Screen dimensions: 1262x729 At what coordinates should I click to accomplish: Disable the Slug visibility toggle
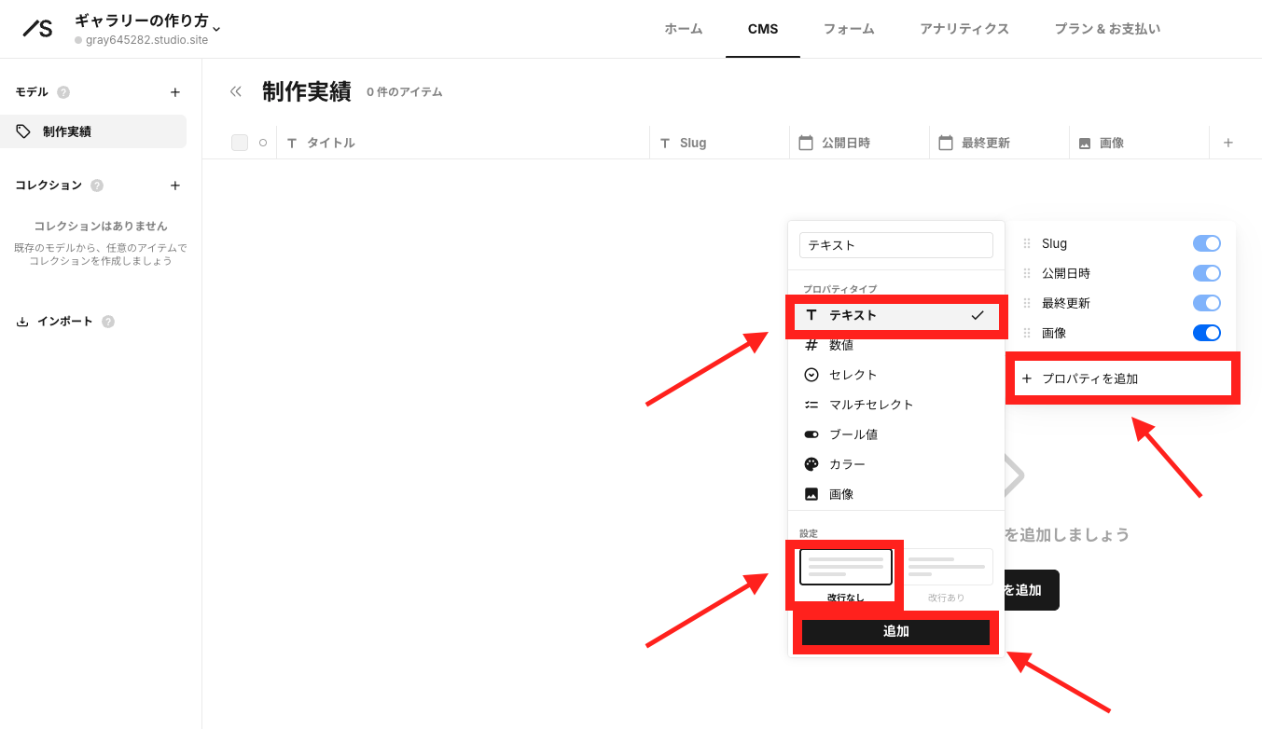tap(1206, 243)
